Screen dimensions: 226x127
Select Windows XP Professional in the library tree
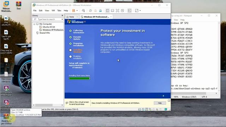(53, 30)
